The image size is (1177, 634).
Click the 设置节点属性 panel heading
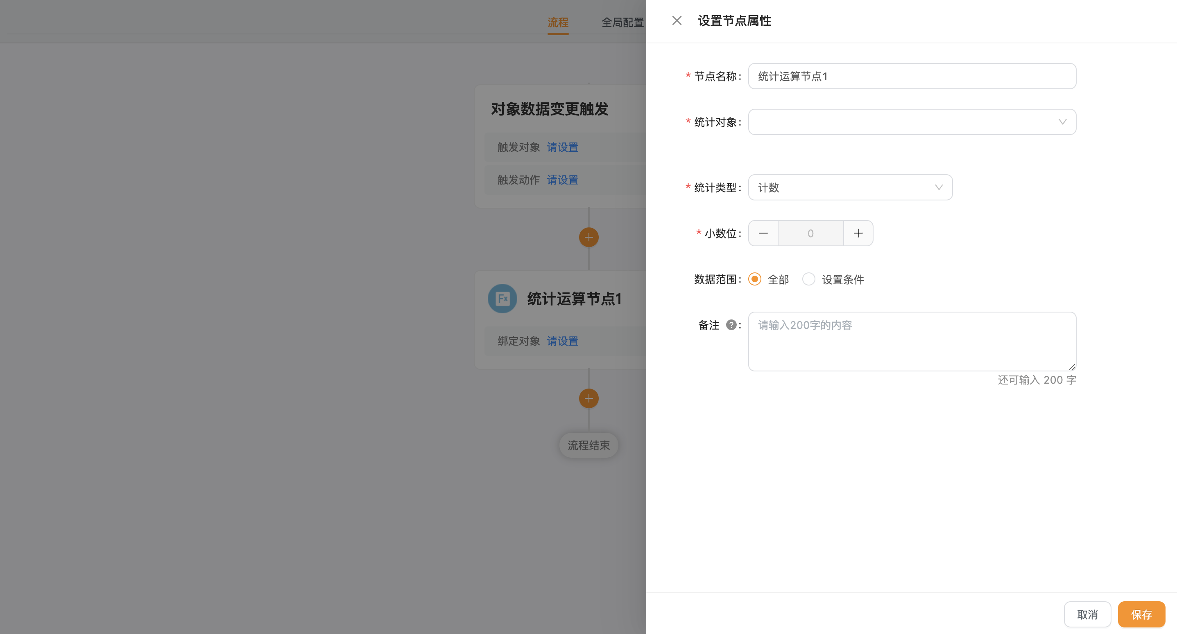pyautogui.click(x=734, y=20)
